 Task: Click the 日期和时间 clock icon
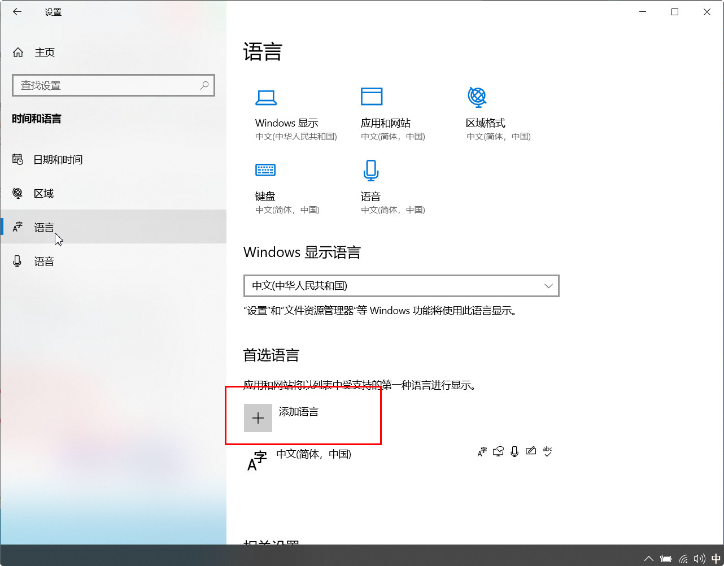pos(18,159)
